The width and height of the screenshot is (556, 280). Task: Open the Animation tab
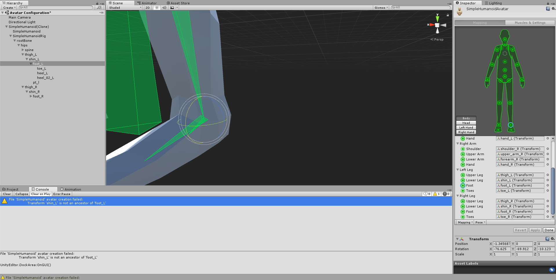tap(71, 189)
